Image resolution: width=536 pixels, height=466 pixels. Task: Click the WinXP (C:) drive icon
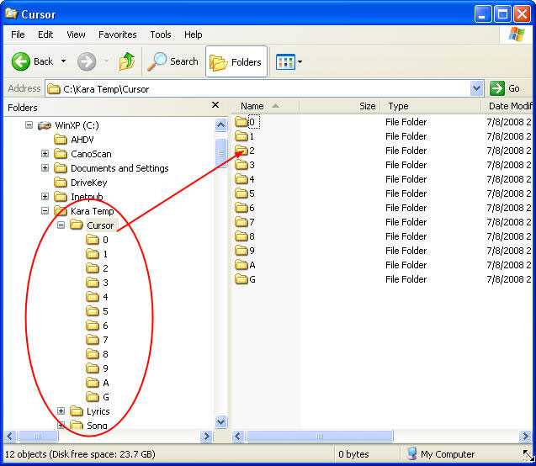coord(45,125)
